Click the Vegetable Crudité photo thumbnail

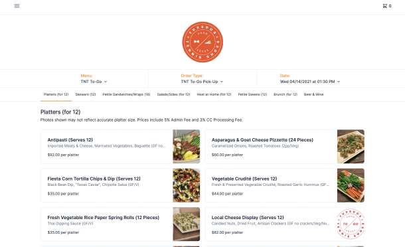point(351,185)
